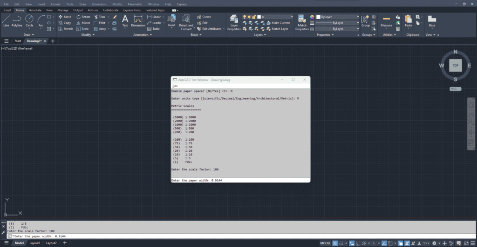Viewport: 477px width, 247px height.
Task: Click MODEL space button in status bar
Action: click(325, 243)
